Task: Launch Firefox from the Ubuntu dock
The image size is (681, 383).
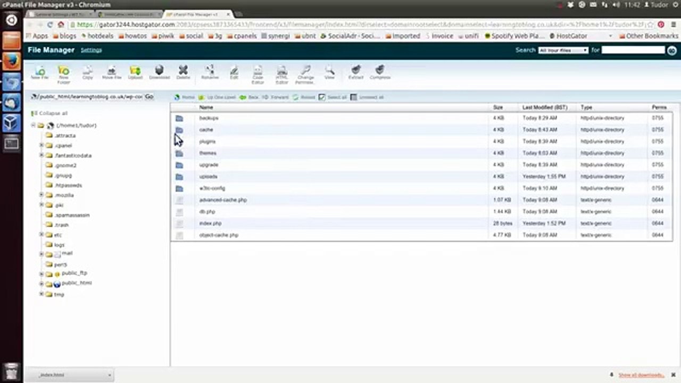Action: pos(12,61)
